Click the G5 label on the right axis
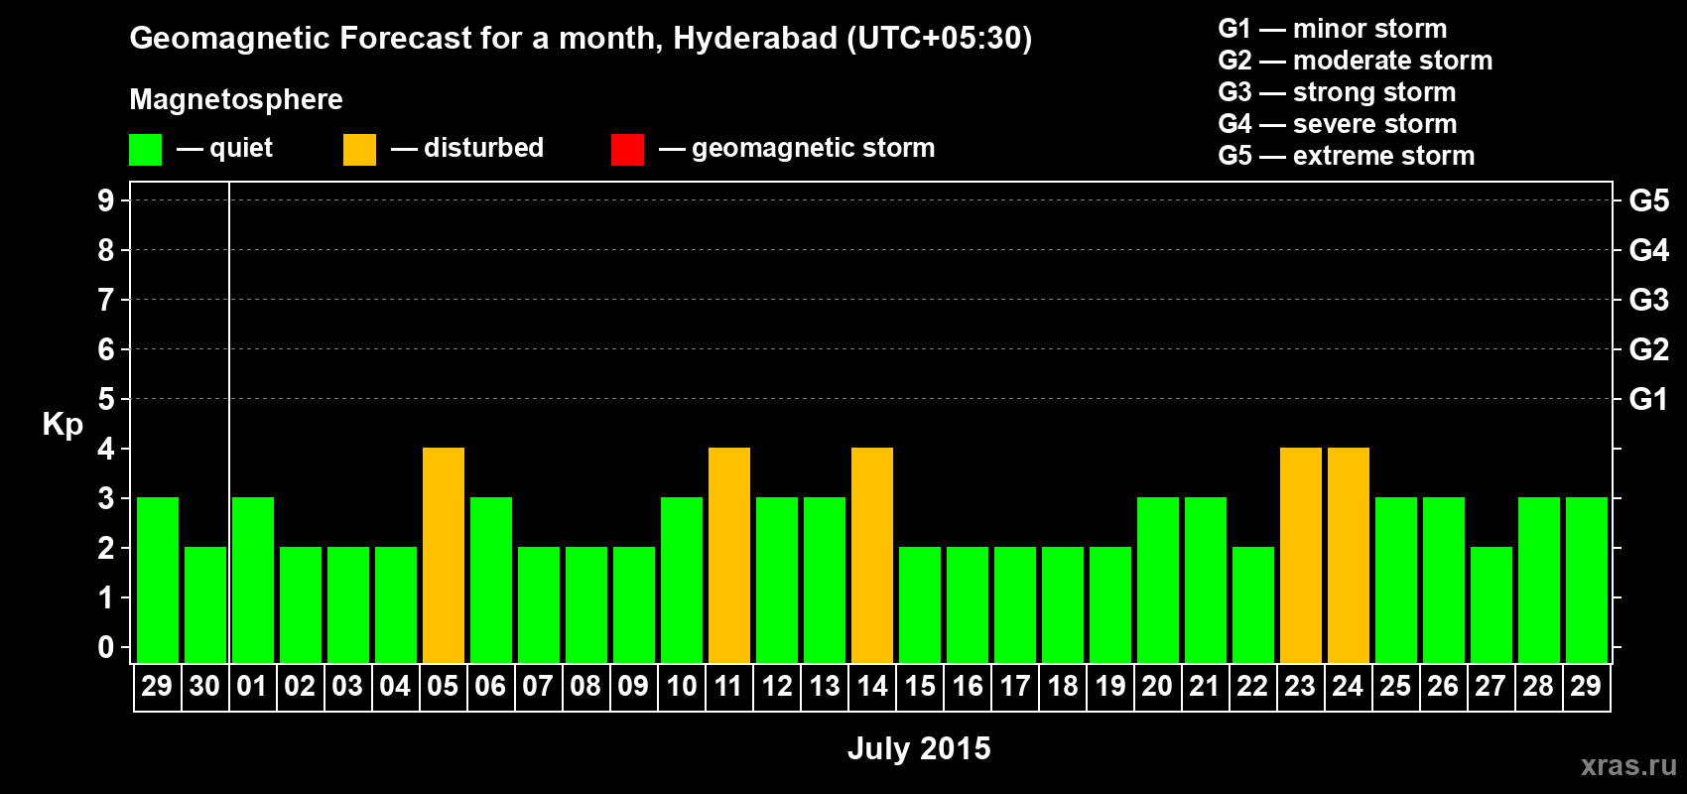 click(1648, 200)
